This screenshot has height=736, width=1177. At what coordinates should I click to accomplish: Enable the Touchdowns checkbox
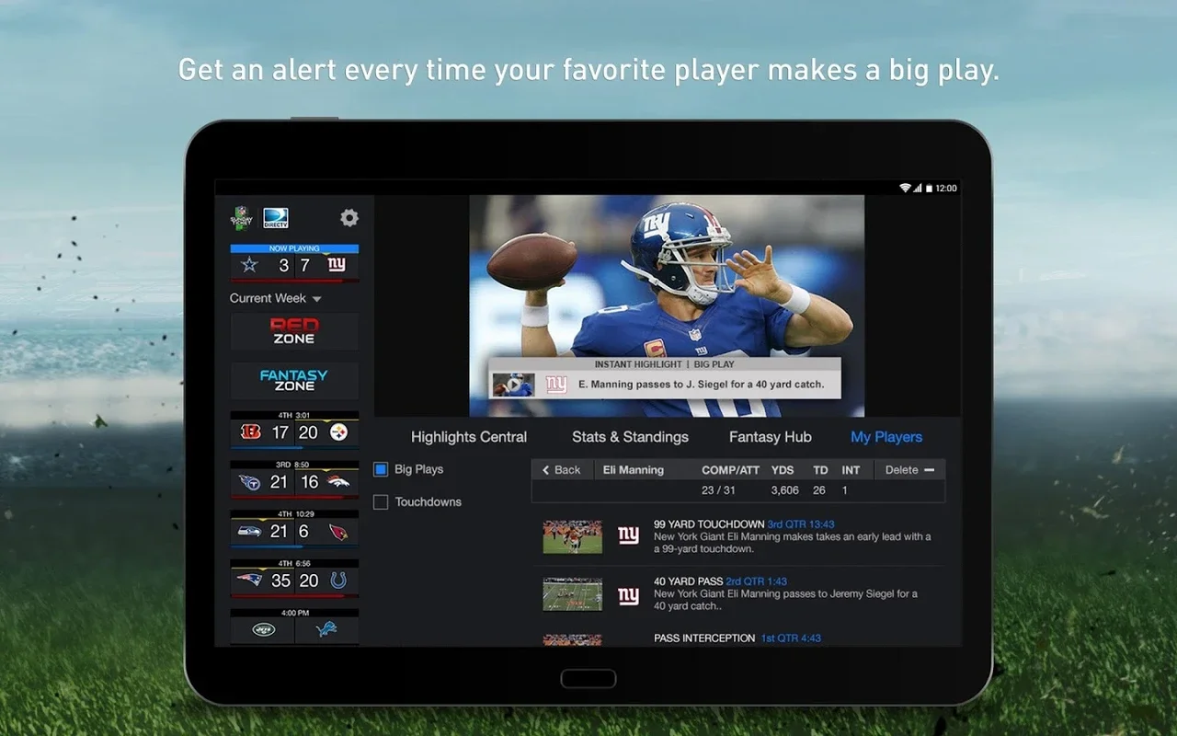381,502
